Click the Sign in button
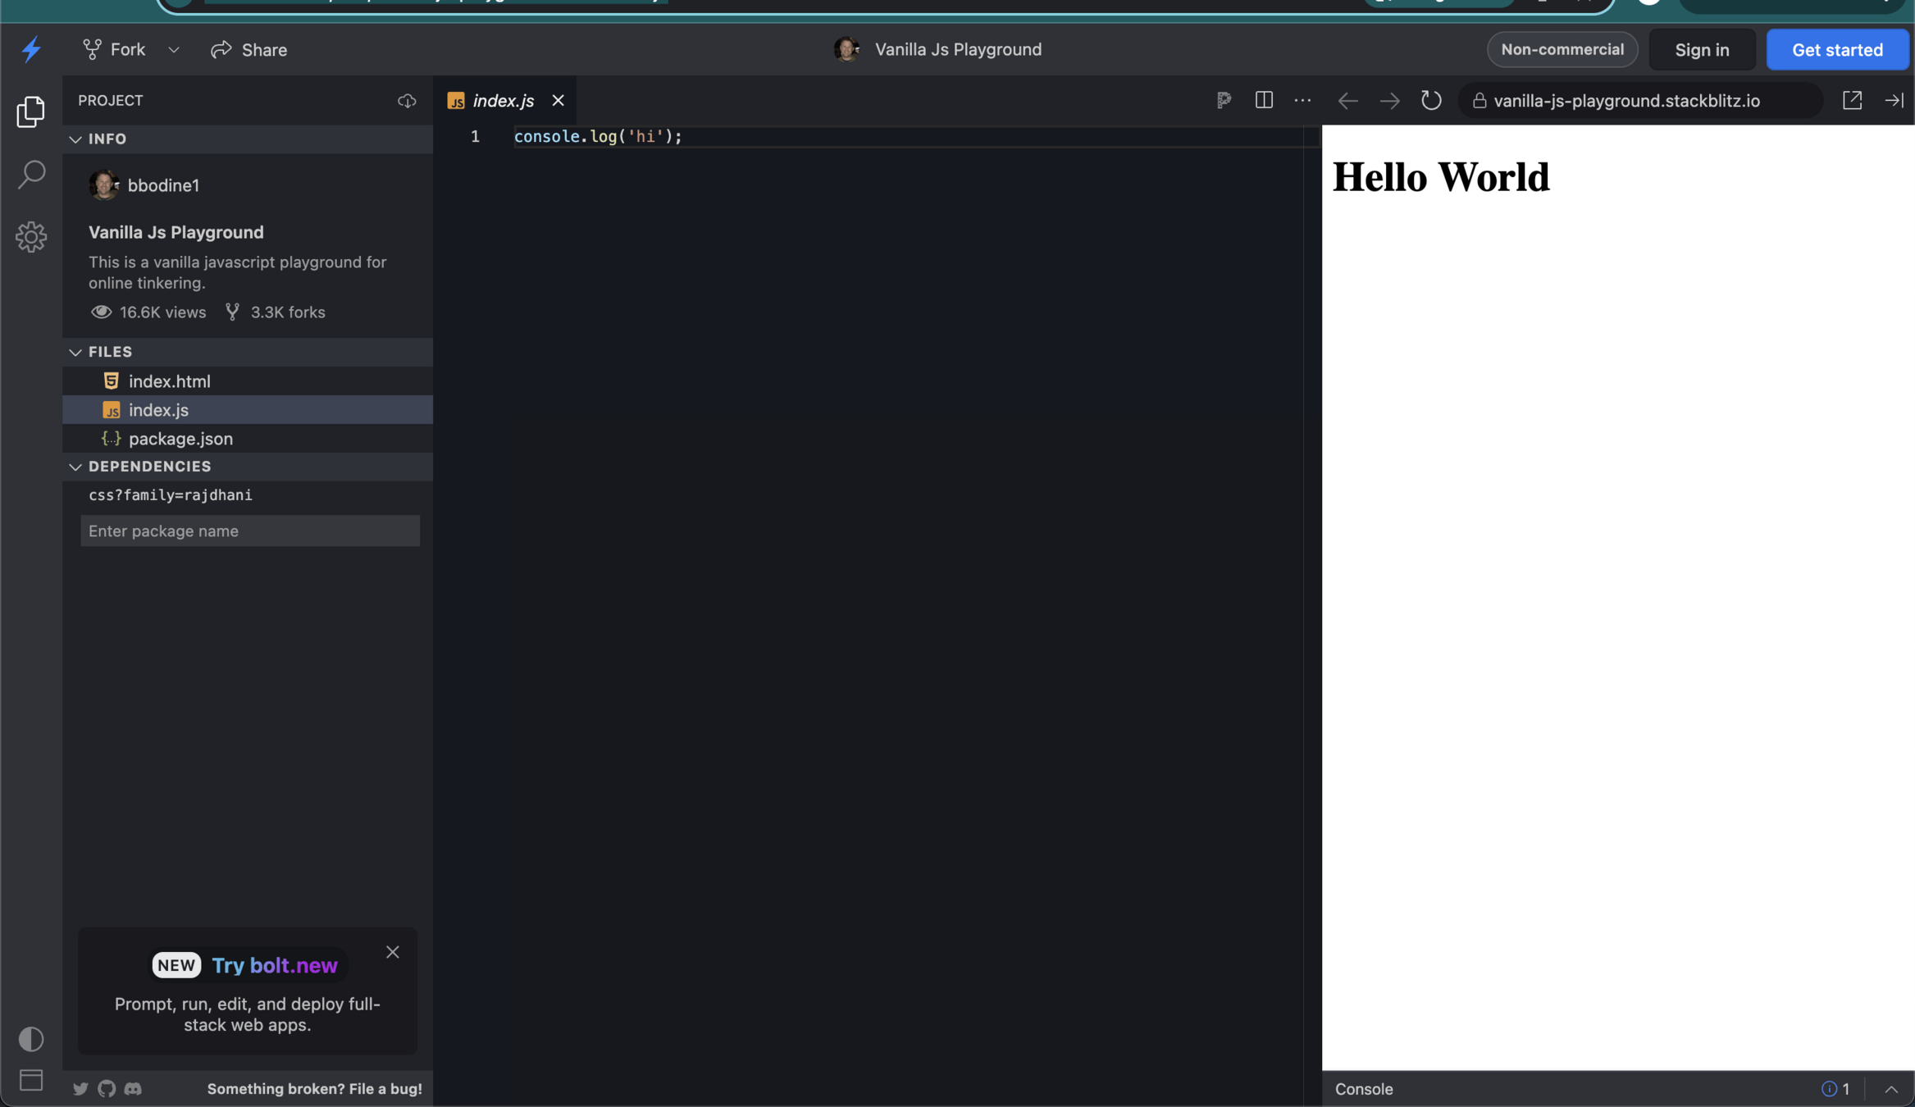 tap(1702, 50)
